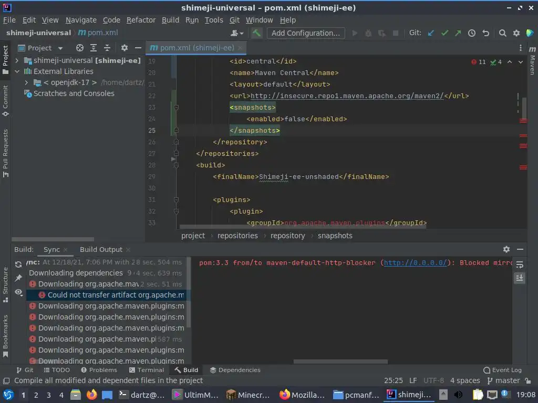The width and height of the screenshot is (538, 403).
Task: Open Firefox from the taskbar
Action: [x=91, y=395]
